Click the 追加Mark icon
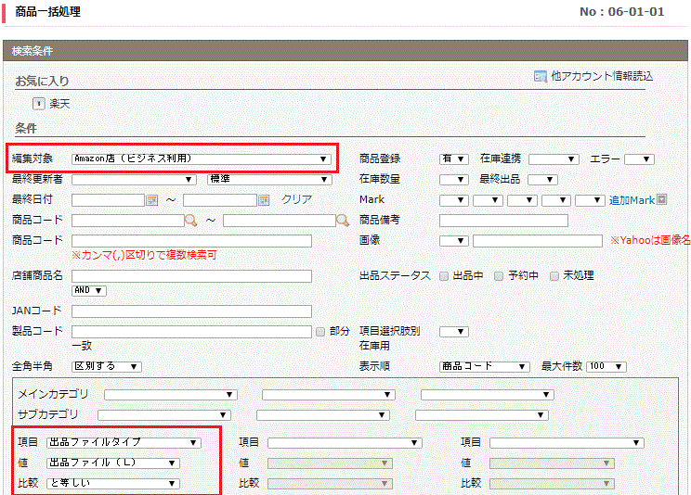The width and height of the screenshot is (691, 495). [661, 199]
